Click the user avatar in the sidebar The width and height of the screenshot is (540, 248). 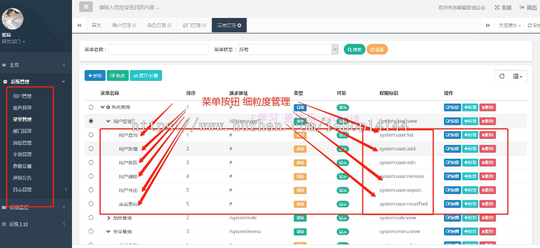tap(13, 19)
